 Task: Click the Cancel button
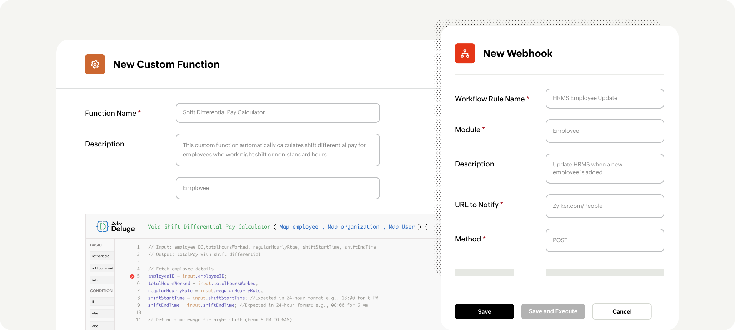[x=621, y=311]
